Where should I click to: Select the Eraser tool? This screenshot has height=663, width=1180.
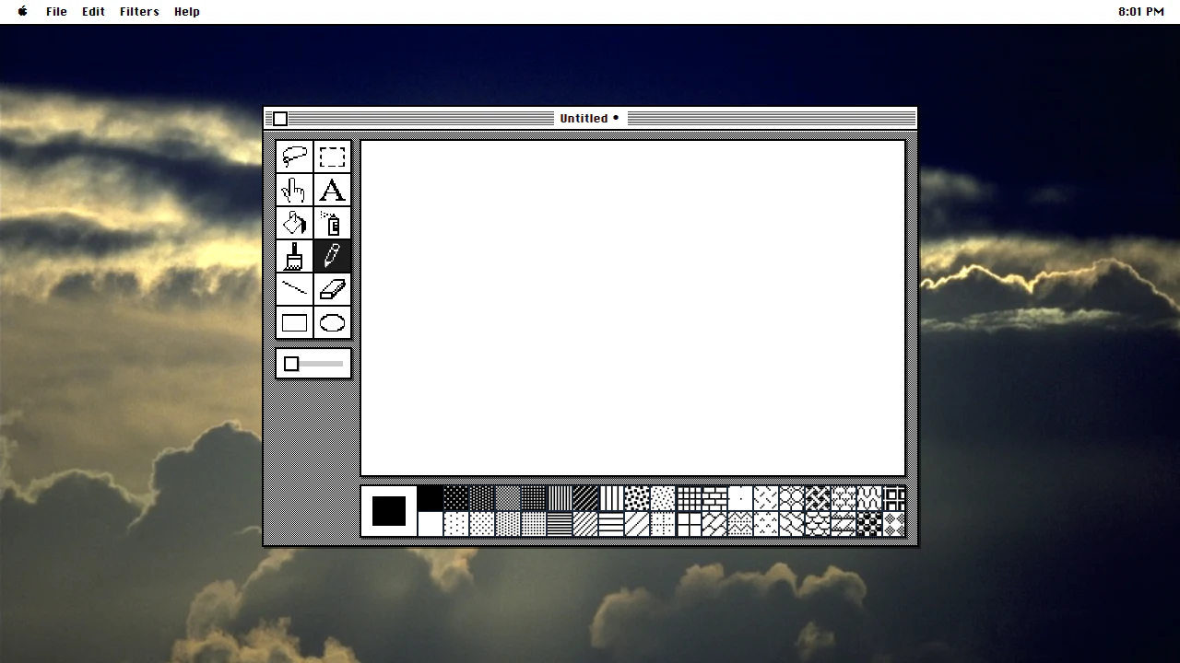(332, 289)
